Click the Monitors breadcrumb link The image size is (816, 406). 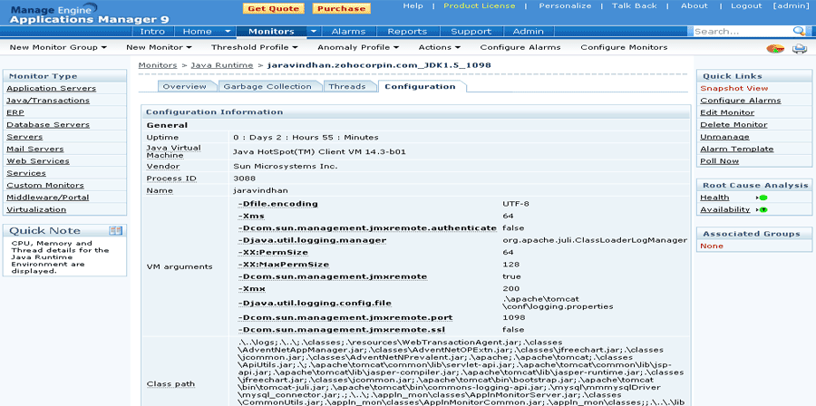158,65
